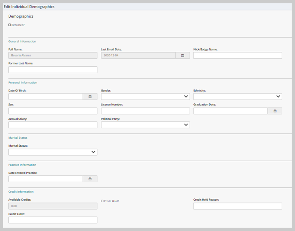Open calendar picker for Graduation Date
The width and height of the screenshot is (295, 231).
coord(275,111)
